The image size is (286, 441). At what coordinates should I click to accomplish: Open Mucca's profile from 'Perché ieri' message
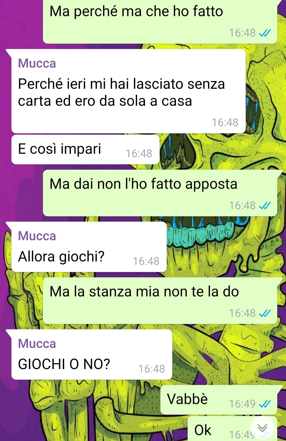click(37, 63)
